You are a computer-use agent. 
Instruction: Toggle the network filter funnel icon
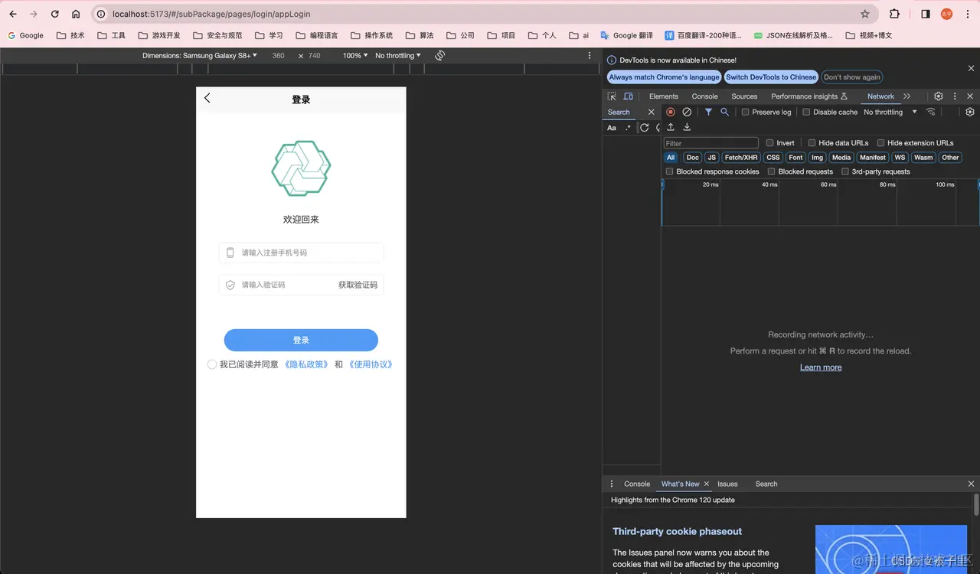(708, 112)
